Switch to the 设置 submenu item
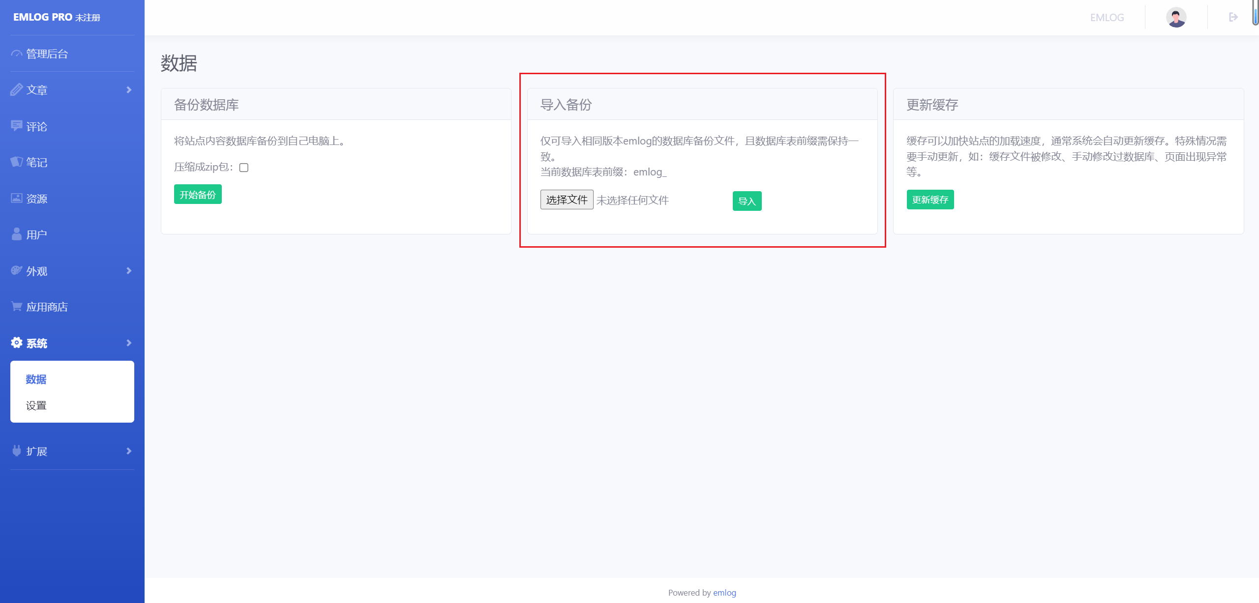1259x603 pixels. coord(36,405)
